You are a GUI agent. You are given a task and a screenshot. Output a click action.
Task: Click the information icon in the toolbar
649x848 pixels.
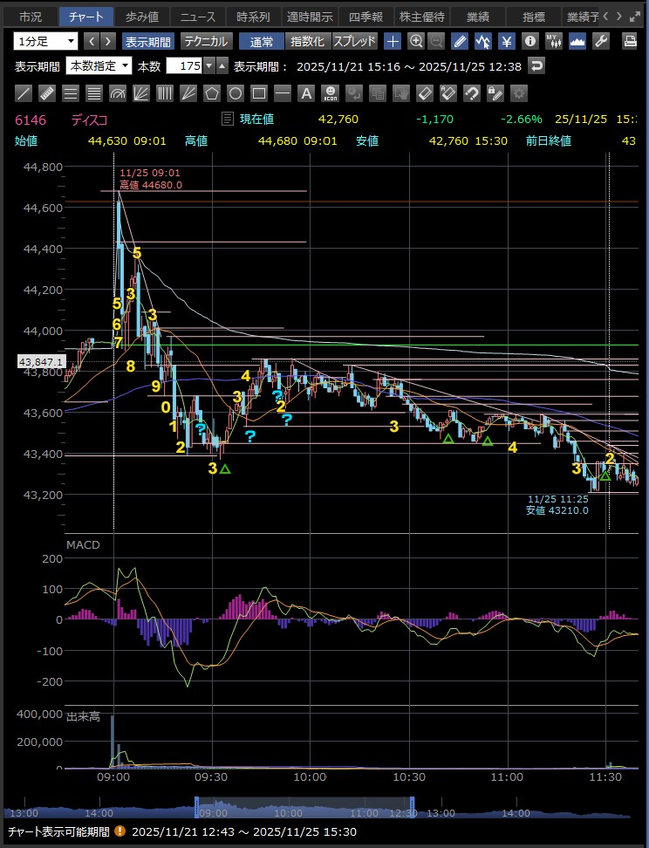point(529,41)
